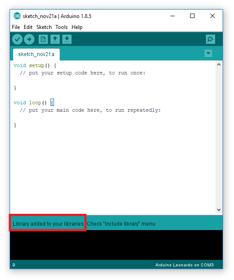Open the Serial Monitor magnifier icon

click(x=210, y=39)
